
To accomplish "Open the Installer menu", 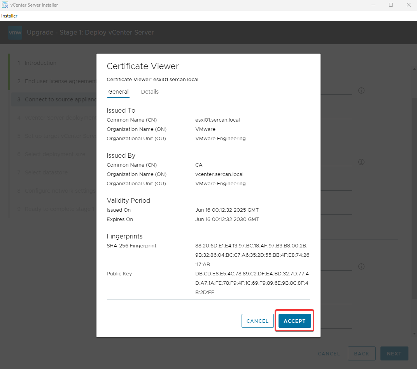I will (9, 16).
